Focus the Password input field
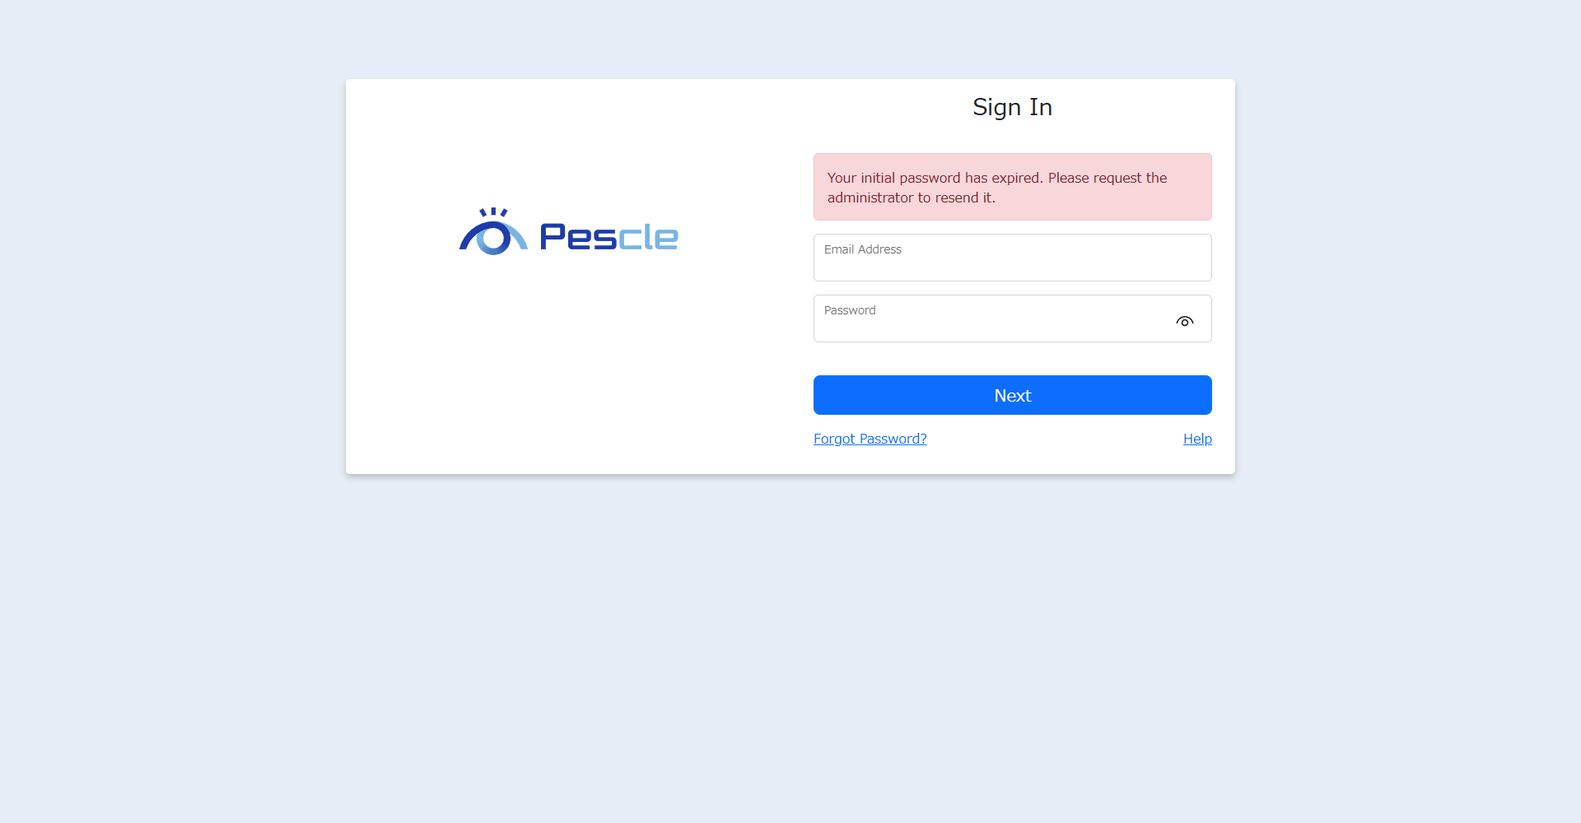The image size is (1581, 823). tap(988, 326)
